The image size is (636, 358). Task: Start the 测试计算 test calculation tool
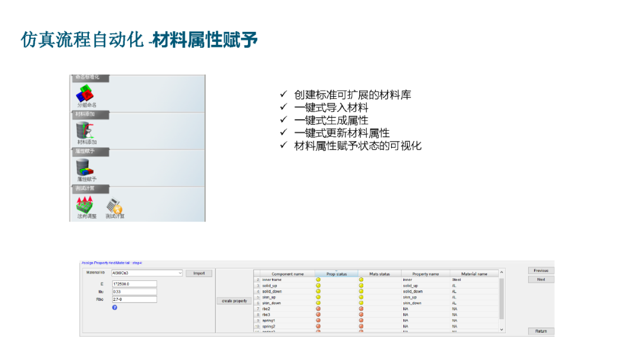(115, 208)
